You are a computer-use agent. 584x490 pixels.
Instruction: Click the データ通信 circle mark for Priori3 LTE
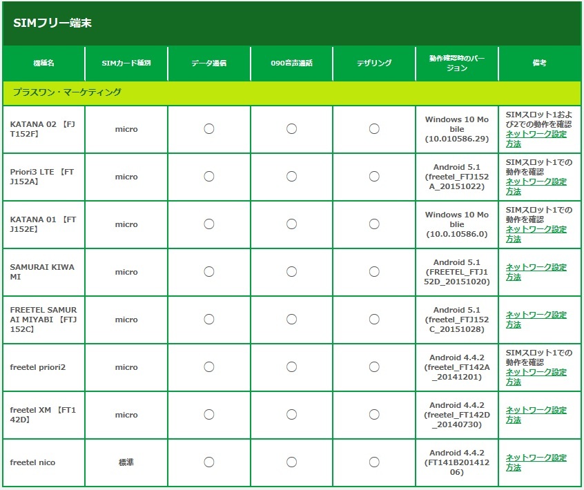[209, 177]
